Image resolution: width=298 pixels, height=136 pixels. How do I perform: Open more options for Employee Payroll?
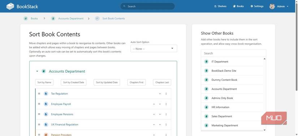tap(166, 104)
